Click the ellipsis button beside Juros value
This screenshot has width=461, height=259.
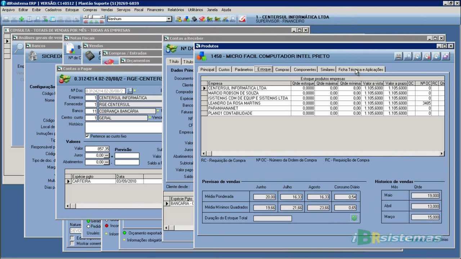tap(107, 155)
